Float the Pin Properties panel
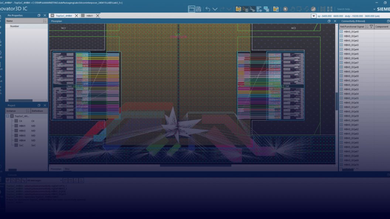 (39, 15)
